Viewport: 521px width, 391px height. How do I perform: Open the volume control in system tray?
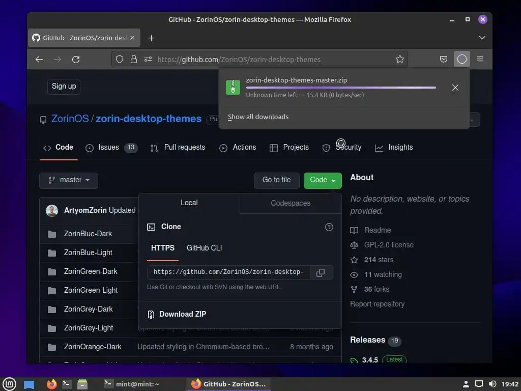pos(493,384)
